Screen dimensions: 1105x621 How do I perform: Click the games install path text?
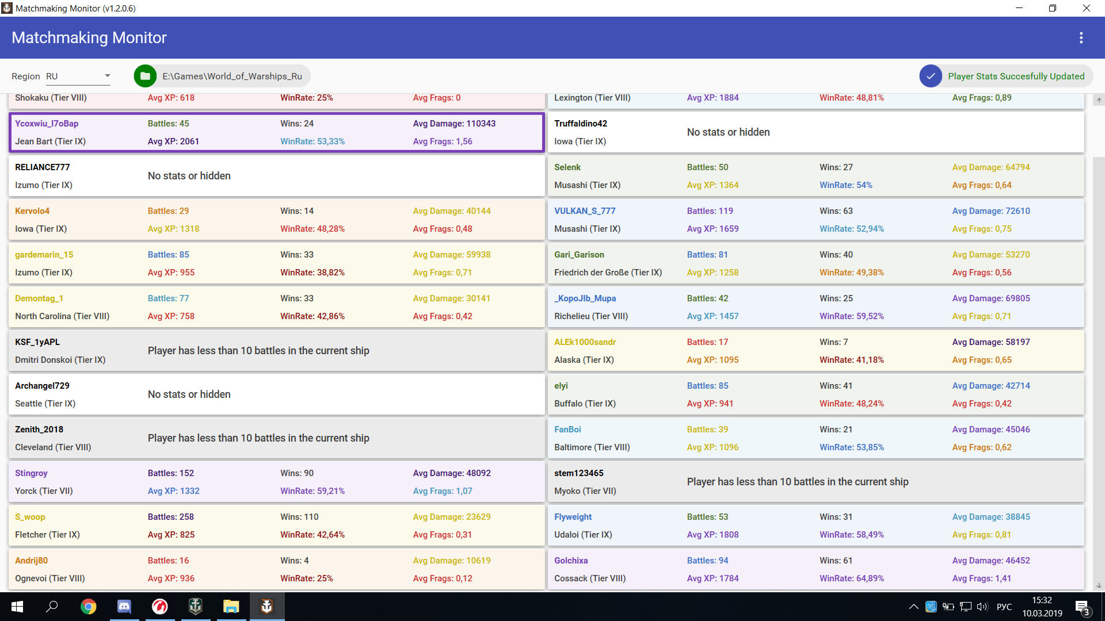[x=232, y=76]
